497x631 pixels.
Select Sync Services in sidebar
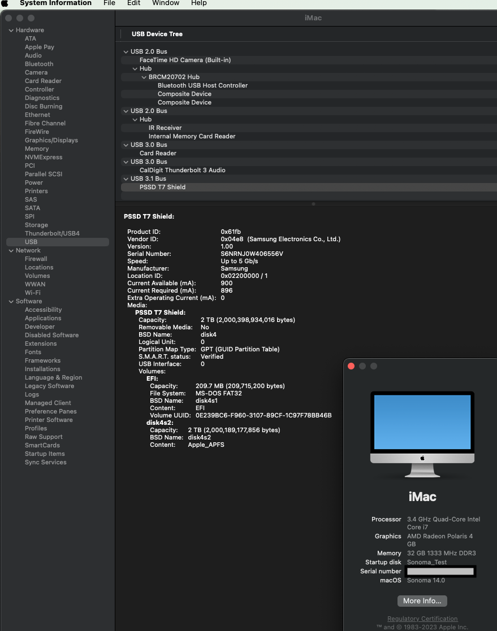click(x=45, y=462)
